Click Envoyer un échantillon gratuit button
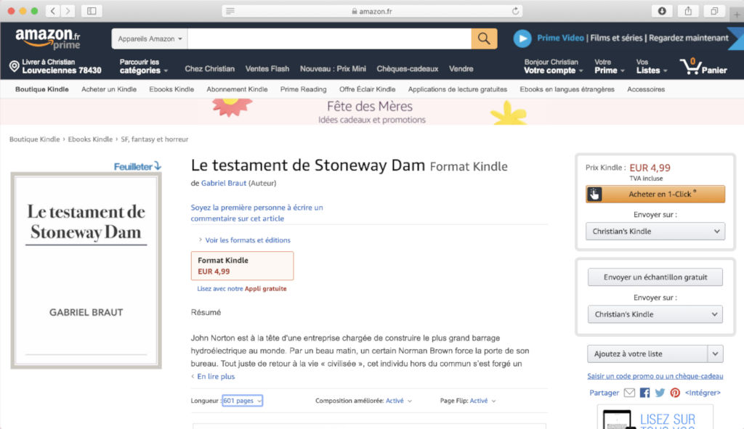 click(655, 277)
